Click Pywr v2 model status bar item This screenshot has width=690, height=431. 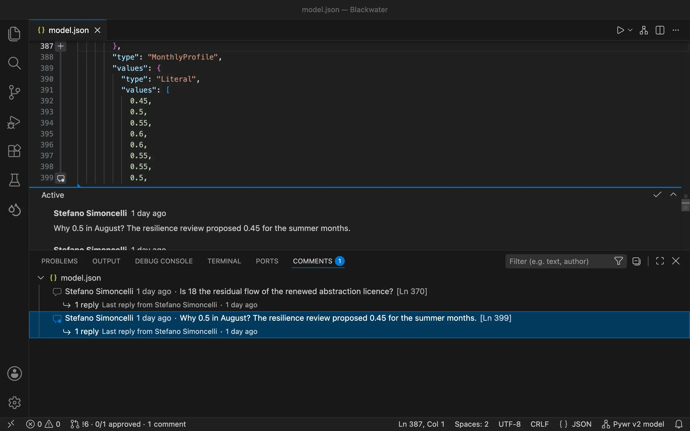click(x=633, y=424)
